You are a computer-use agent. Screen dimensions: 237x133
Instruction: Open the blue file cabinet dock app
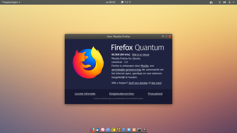coord(124,130)
